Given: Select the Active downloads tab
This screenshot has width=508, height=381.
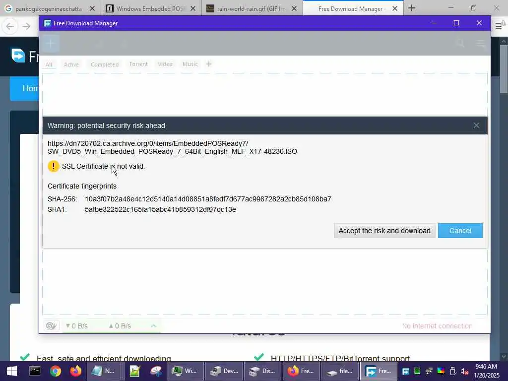Looking at the screenshot, I should pyautogui.click(x=71, y=64).
